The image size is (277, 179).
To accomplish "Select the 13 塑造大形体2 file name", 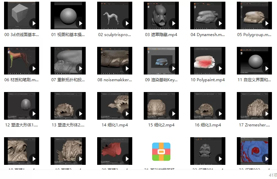I will pyautogui.click(x=68, y=125).
